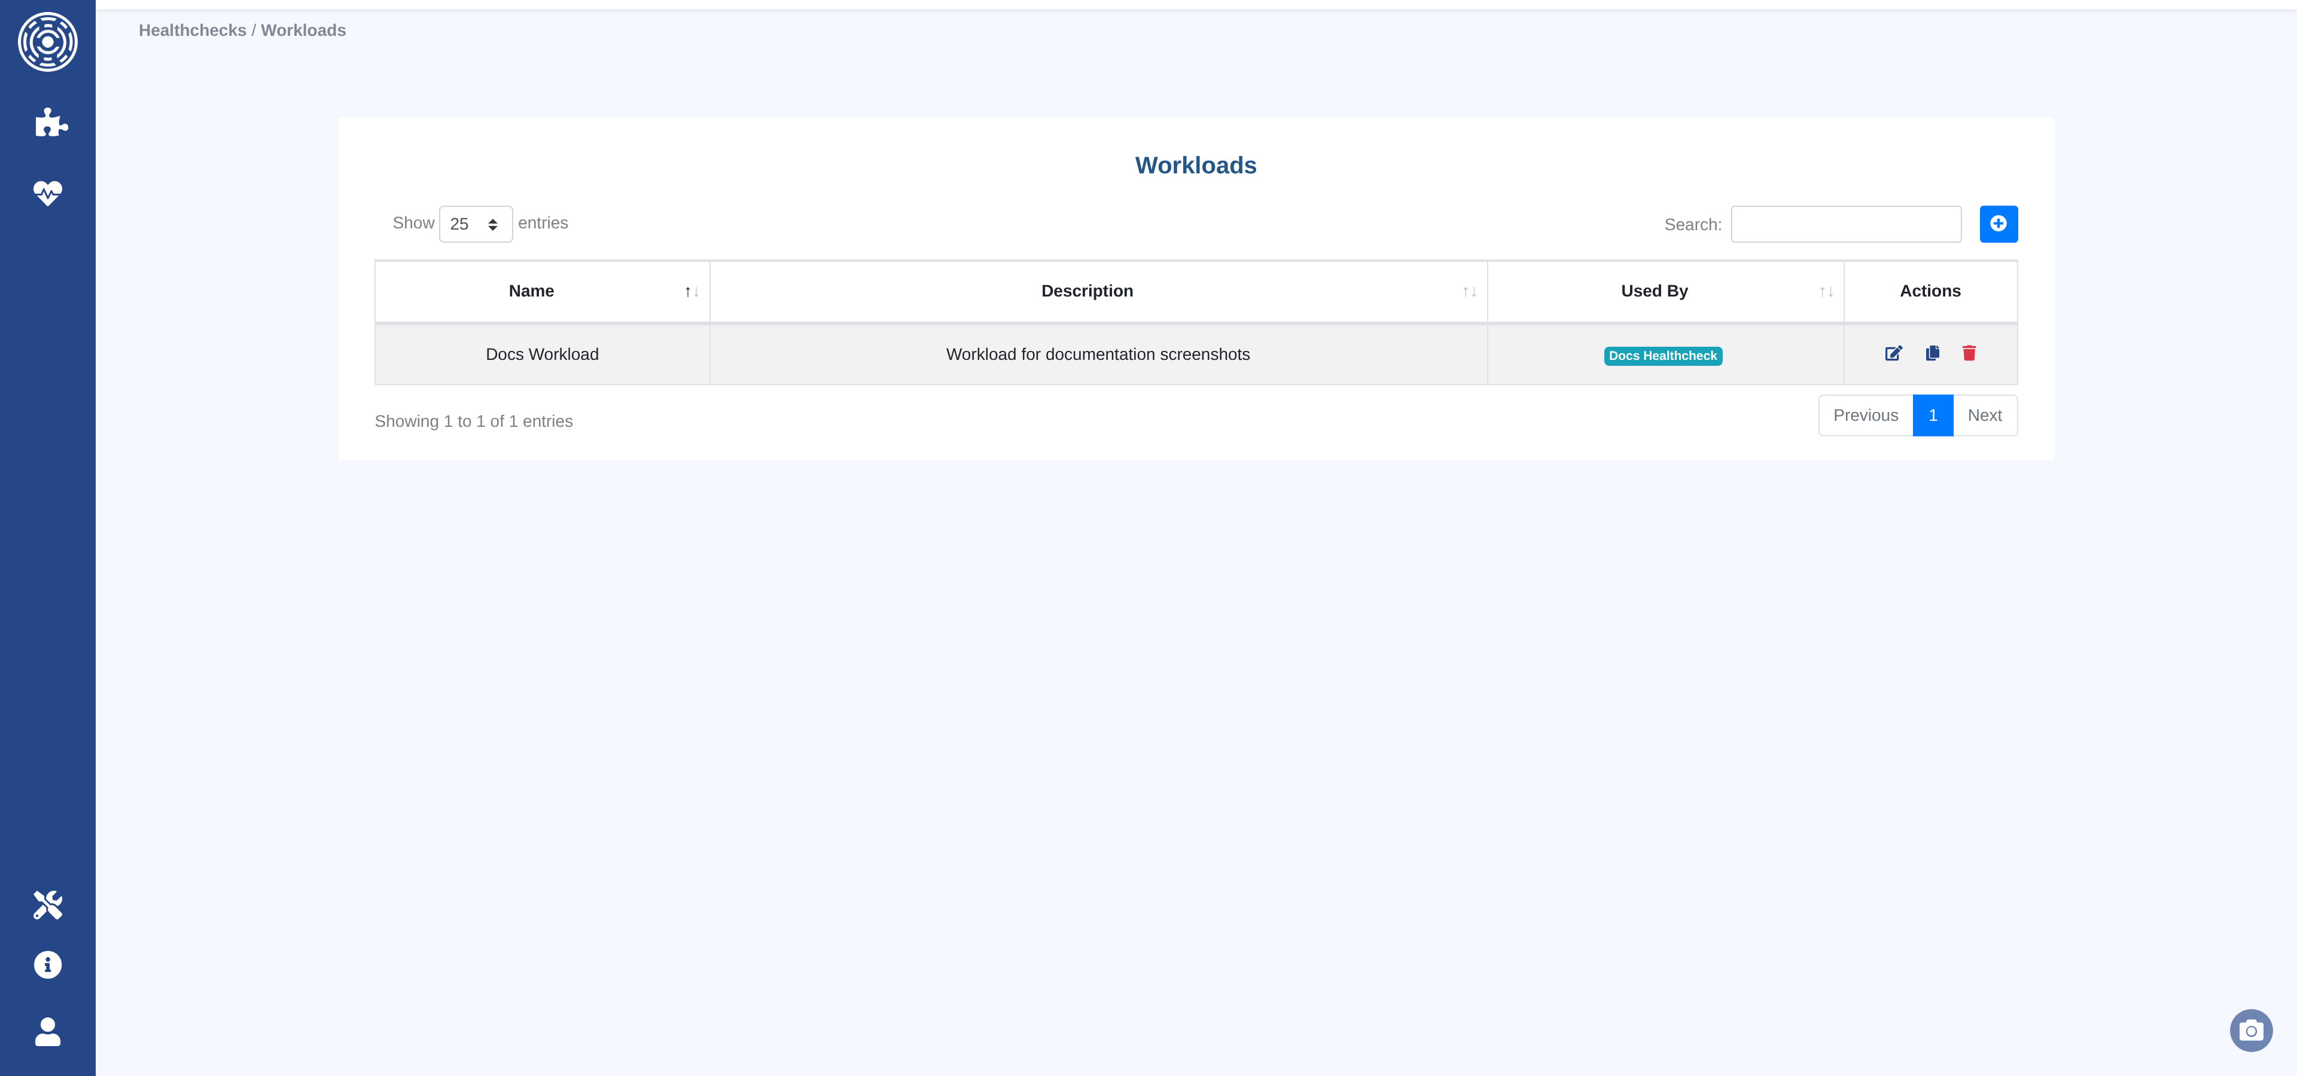
Task: Open the wrench tools sidebar icon
Action: pyautogui.click(x=47, y=905)
